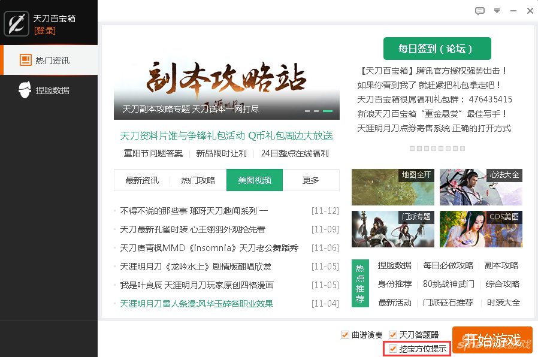
Task: Select the first banner slide indicator
Action: (307, 111)
